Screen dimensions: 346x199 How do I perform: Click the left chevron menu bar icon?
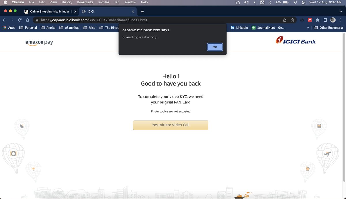coord(255,2)
